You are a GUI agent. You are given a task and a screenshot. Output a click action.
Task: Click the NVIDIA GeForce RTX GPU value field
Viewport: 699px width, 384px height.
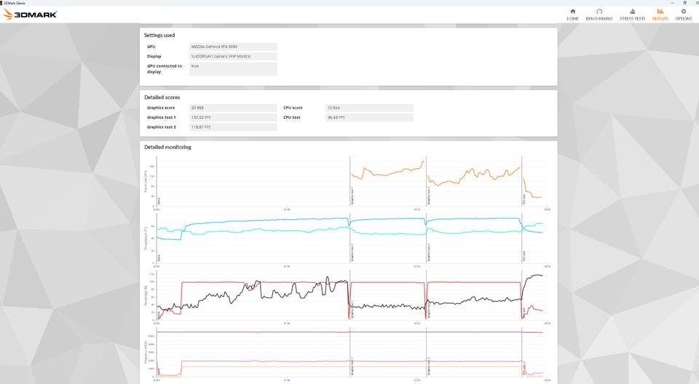[233, 46]
